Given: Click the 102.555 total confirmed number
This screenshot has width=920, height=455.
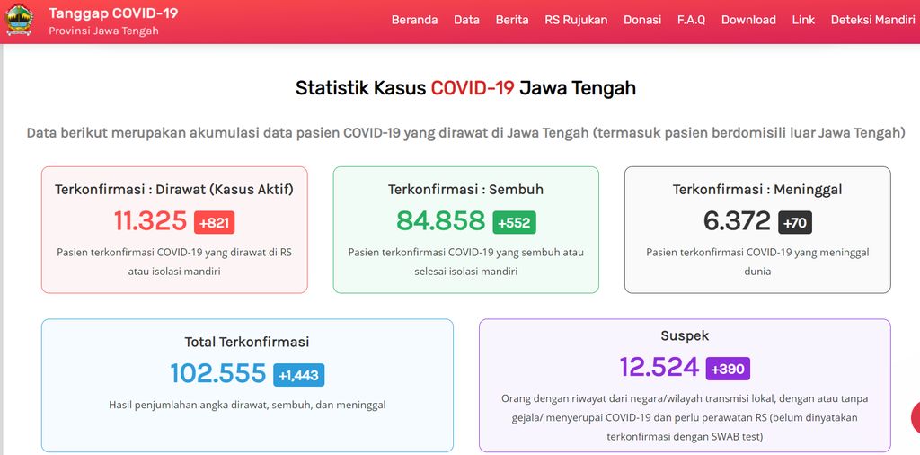Looking at the screenshot, I should click(218, 373).
